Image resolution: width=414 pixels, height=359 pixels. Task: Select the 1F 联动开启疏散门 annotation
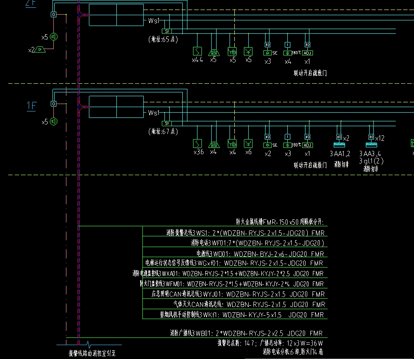click(310, 165)
